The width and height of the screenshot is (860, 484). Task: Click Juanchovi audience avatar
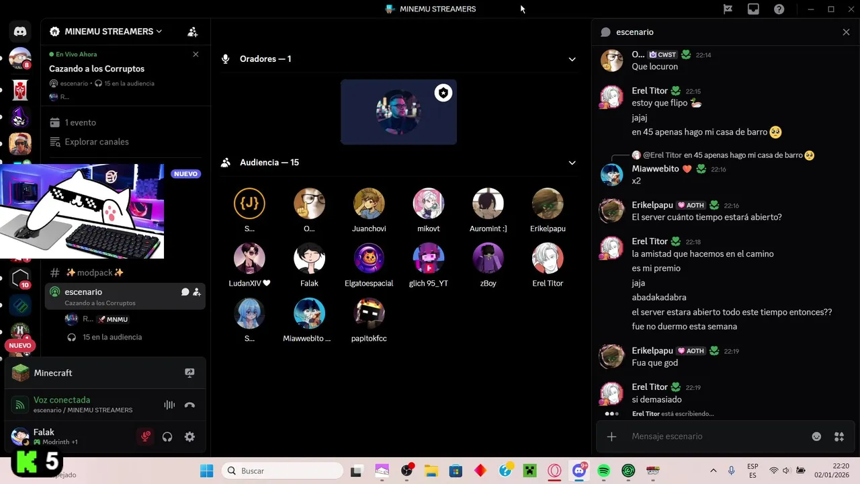click(x=369, y=204)
